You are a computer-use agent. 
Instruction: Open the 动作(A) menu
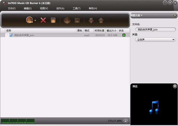click(60, 8)
